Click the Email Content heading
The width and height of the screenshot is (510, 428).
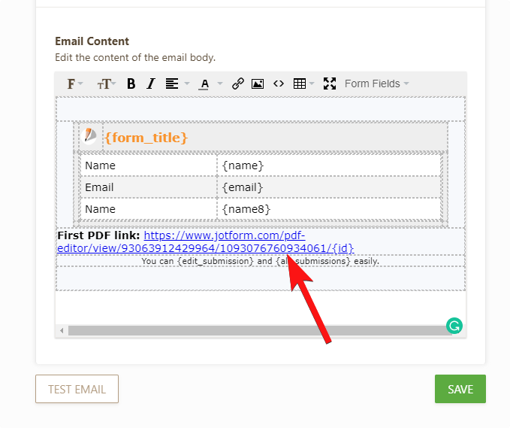coord(92,41)
